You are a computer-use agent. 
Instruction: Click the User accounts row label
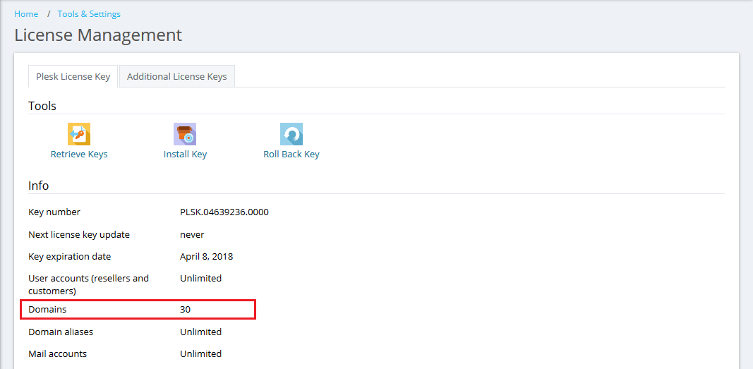pyautogui.click(x=88, y=284)
